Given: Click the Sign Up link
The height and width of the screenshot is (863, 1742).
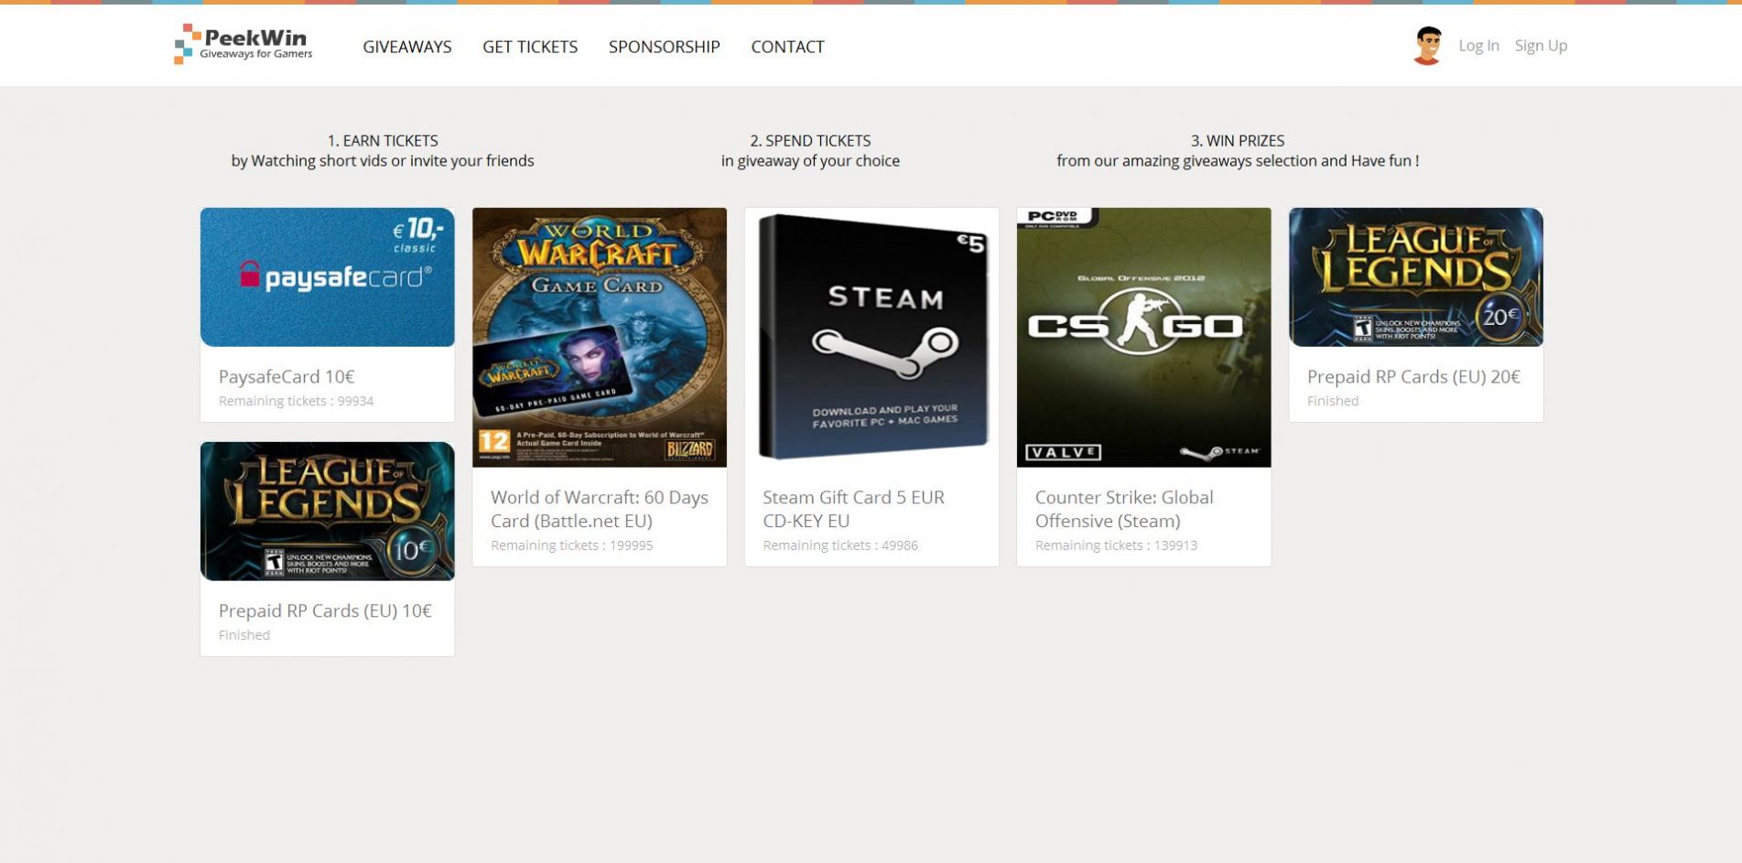Looking at the screenshot, I should [1541, 46].
